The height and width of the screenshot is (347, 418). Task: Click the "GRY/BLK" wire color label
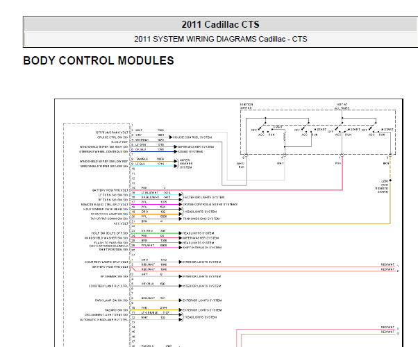[148, 284]
